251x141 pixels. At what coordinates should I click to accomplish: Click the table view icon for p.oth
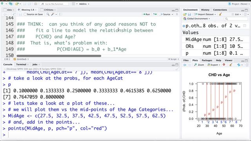pos(245,25)
